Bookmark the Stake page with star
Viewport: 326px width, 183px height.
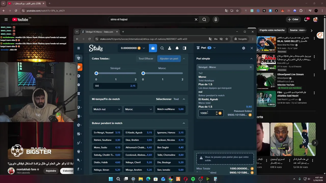tap(227, 39)
